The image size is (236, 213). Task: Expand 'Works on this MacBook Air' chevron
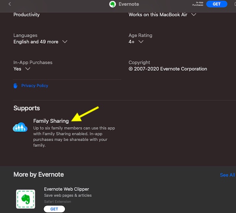click(x=194, y=14)
